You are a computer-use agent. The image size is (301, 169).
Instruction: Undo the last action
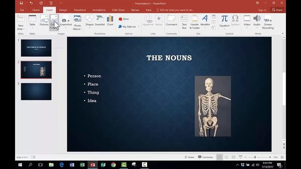[x=31, y=3]
